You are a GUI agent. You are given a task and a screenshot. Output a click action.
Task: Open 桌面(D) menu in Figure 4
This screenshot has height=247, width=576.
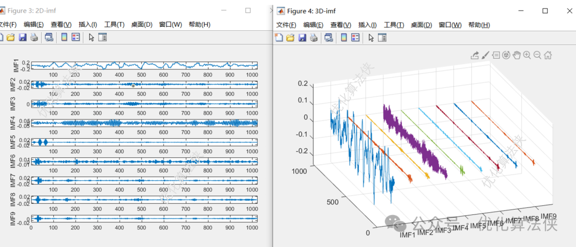pyautogui.click(x=421, y=25)
